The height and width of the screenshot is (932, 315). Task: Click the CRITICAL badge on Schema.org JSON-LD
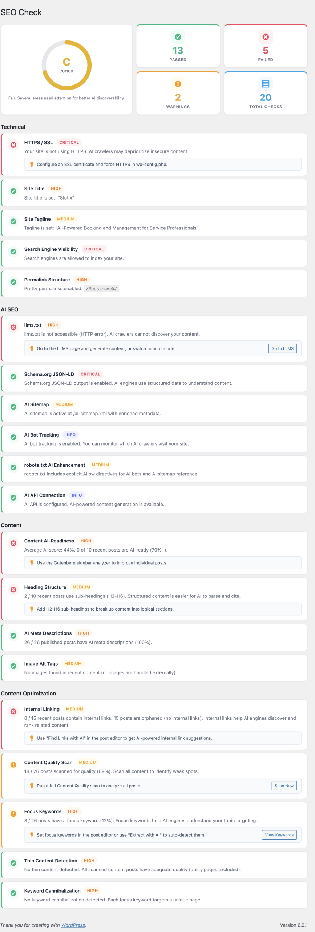90,374
